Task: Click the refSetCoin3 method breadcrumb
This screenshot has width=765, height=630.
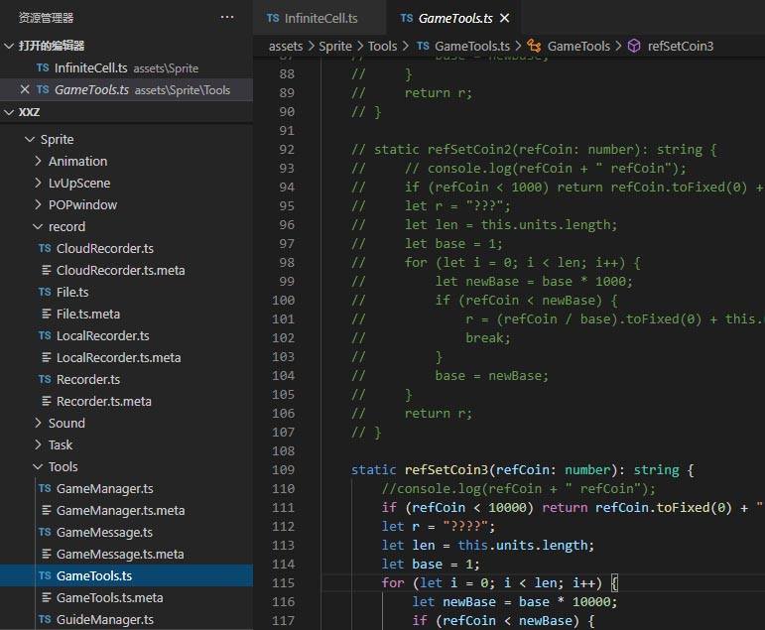Action: 680,46
